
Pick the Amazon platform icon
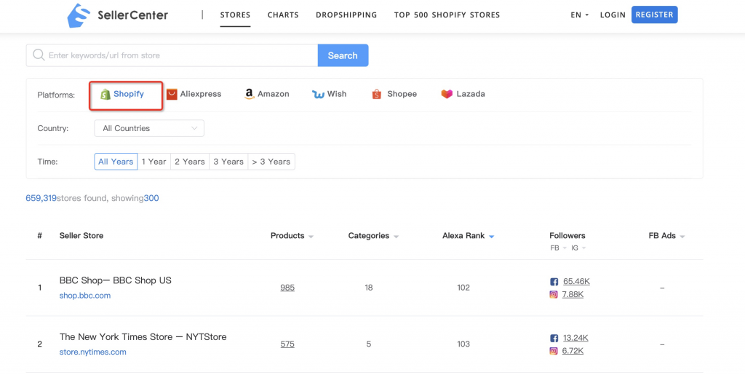(250, 94)
